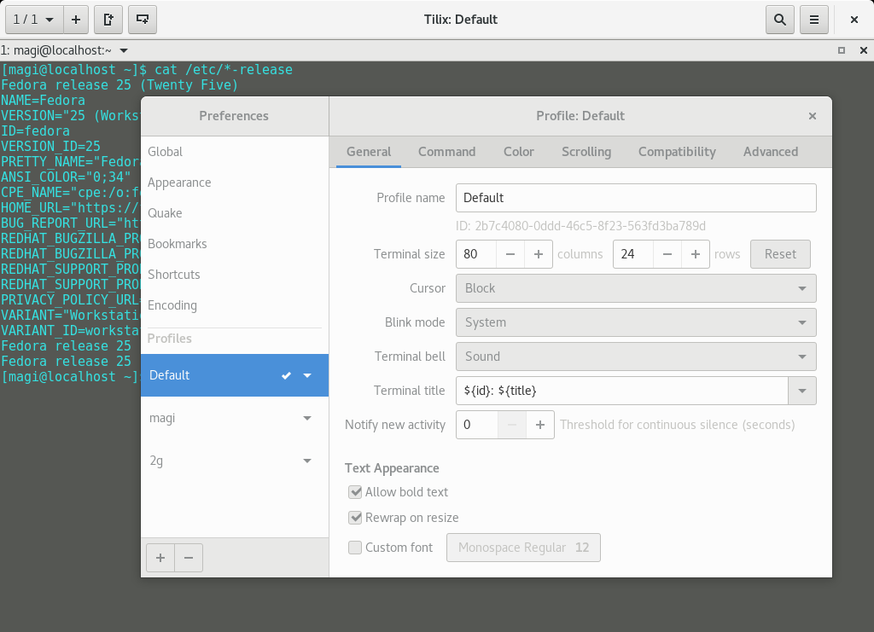
Task: Open Terminal title variables dropdown arrow
Action: click(x=802, y=391)
